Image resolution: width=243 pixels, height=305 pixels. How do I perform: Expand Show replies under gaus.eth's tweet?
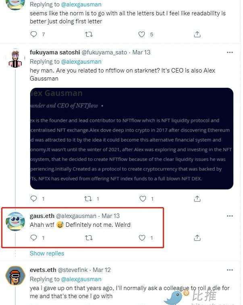pos(47,253)
